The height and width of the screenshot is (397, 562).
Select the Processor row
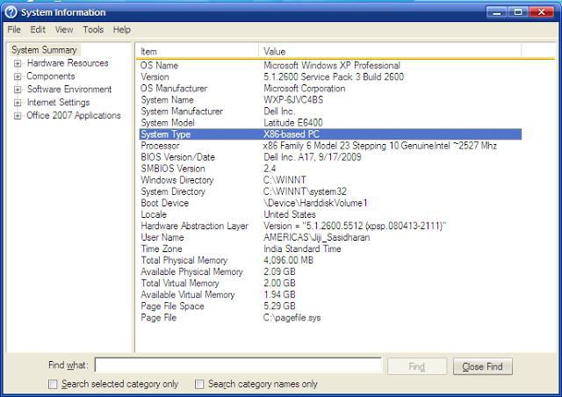tap(330, 146)
